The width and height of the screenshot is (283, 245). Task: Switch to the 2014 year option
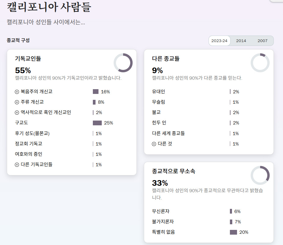(x=241, y=41)
